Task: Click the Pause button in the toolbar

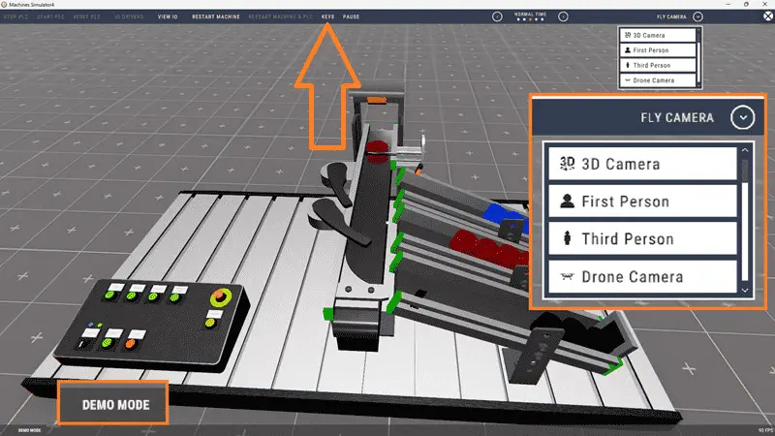Action: click(351, 16)
